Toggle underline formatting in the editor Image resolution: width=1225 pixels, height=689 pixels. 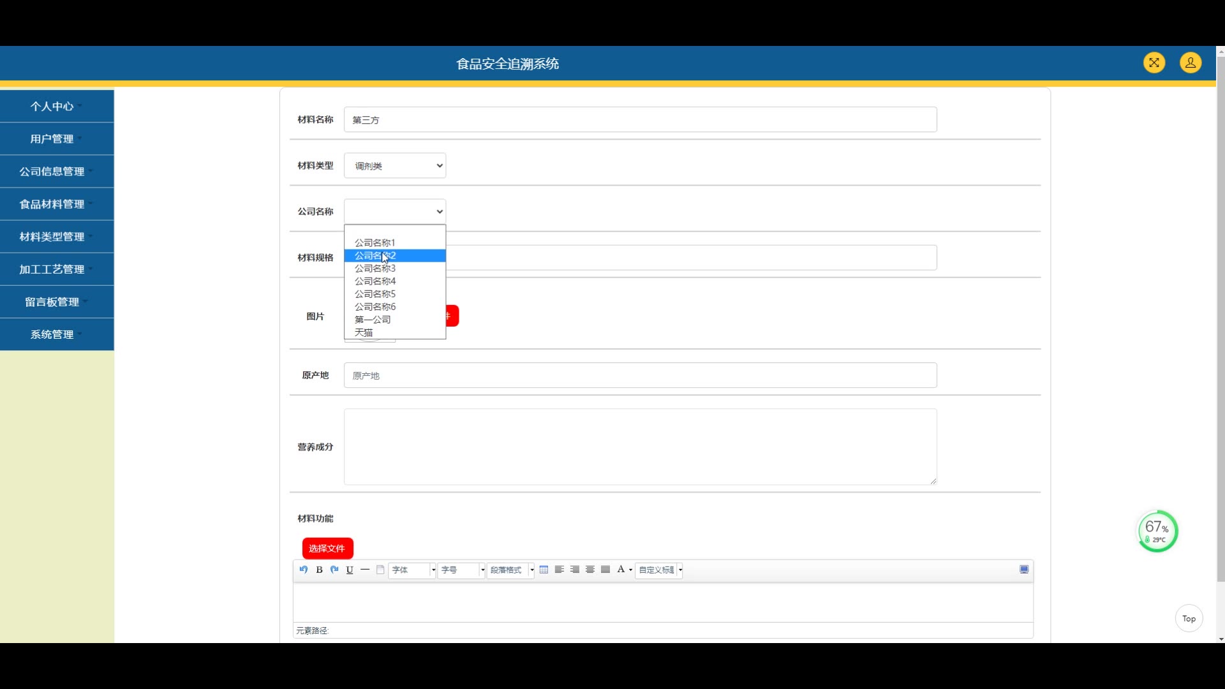(350, 570)
